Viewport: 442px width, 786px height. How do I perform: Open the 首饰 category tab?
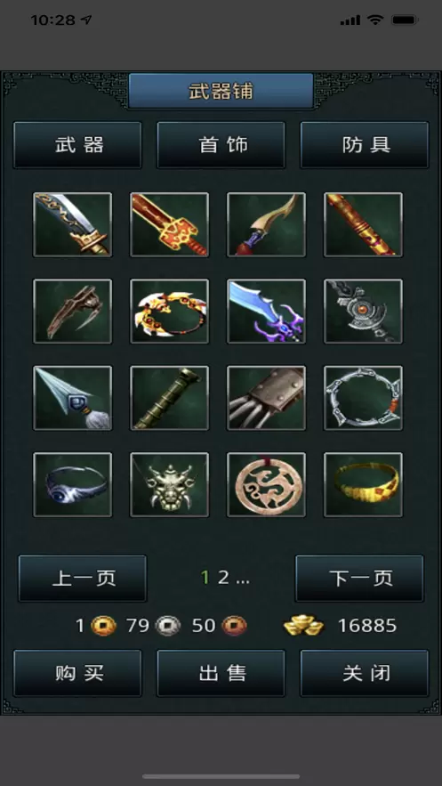pyautogui.click(x=221, y=145)
